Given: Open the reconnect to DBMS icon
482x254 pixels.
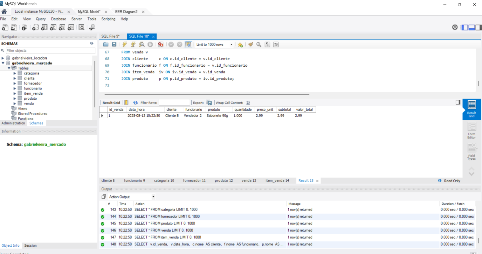Looking at the screenshot, I should pos(92,27).
